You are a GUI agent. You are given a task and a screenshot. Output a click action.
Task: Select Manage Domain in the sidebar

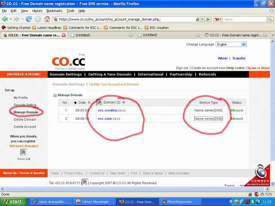click(x=26, y=112)
